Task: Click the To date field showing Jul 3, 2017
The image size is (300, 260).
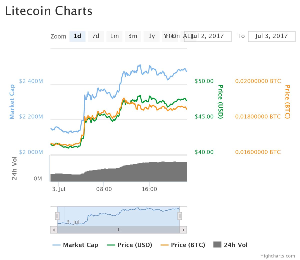Action: (271, 36)
